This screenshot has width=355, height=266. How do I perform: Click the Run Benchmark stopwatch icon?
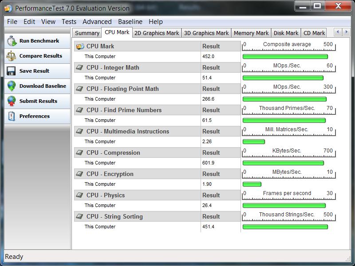(x=12, y=41)
